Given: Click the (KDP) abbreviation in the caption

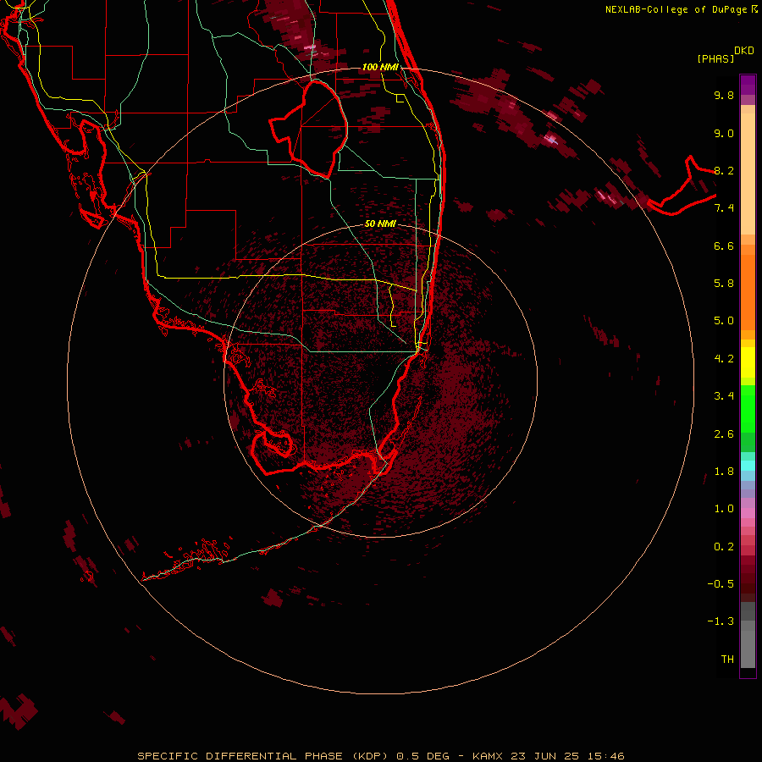Looking at the screenshot, I should point(369,756).
